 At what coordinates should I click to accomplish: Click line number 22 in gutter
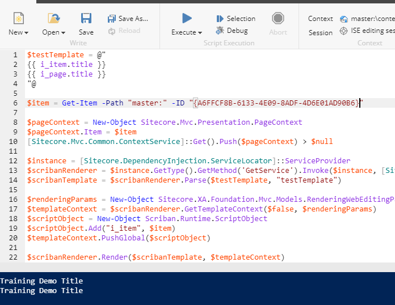click(x=13, y=257)
